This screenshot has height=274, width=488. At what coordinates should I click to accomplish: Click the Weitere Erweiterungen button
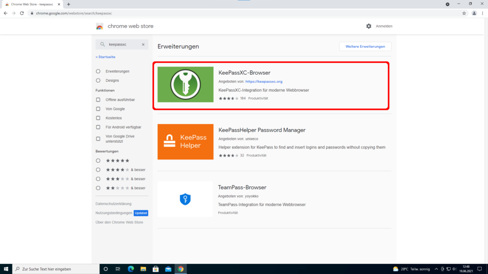[365, 47]
